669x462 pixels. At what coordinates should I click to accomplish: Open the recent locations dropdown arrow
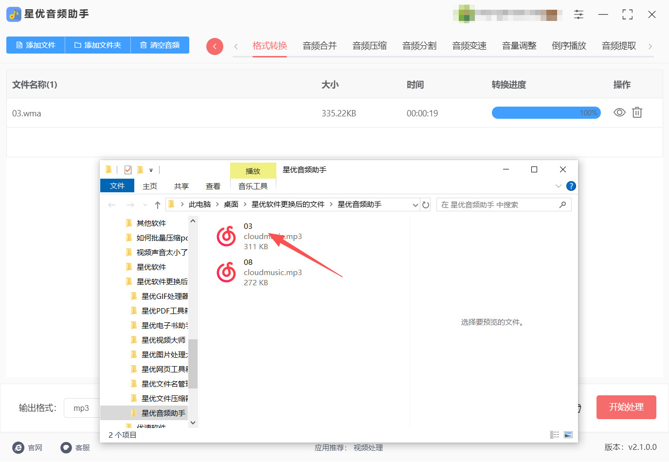pyautogui.click(x=145, y=205)
